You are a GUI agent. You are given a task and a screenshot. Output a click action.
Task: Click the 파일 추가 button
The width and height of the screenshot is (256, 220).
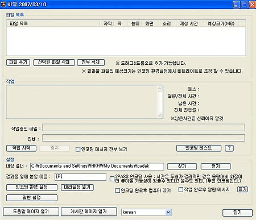(x=18, y=63)
